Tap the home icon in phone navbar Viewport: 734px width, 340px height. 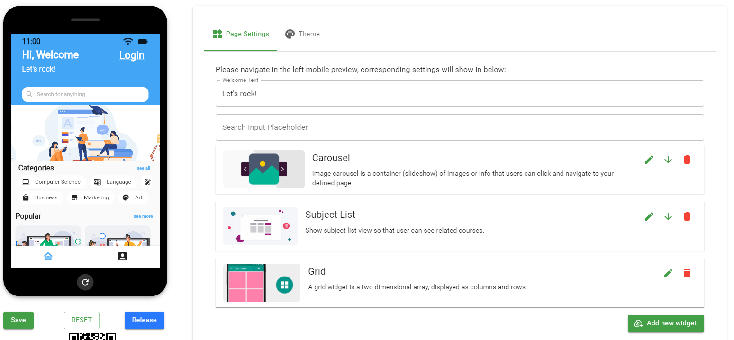[x=48, y=256]
